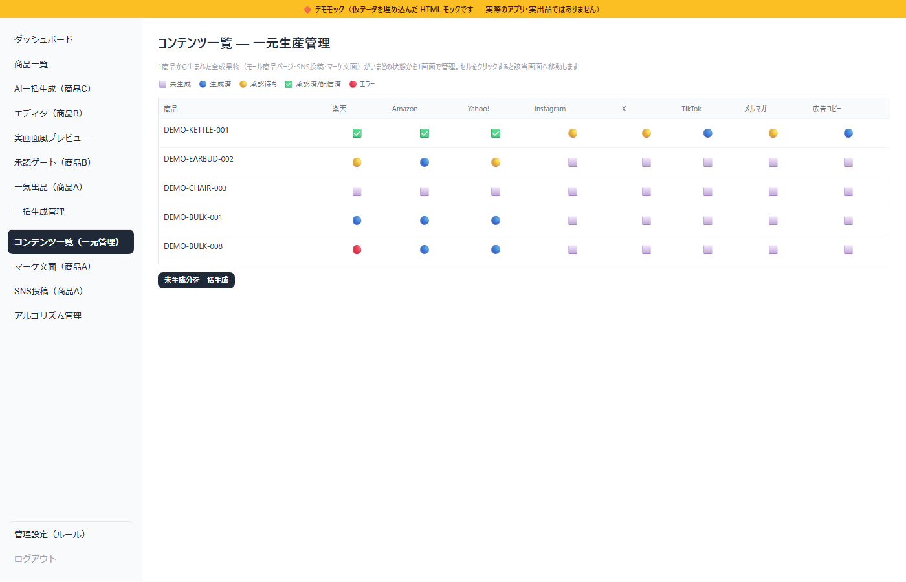Screen dimensions: 906x582
Task: Open Amazon generated status for DEMO-EARBUD-002
Action: click(x=425, y=162)
